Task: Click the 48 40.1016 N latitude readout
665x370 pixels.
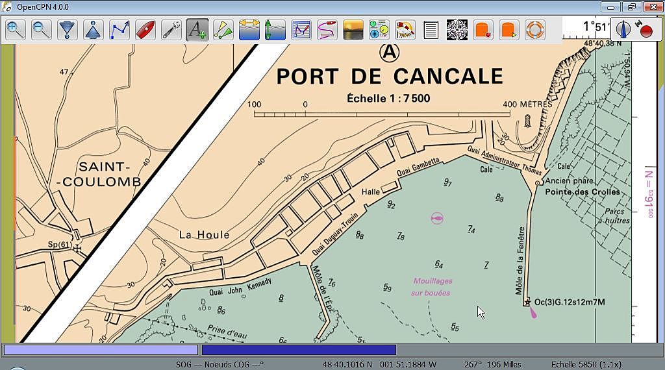Action: [x=347, y=365]
